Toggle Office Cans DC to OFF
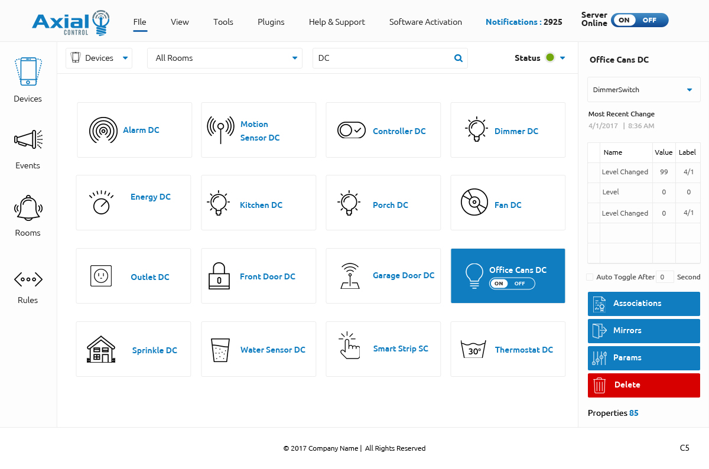Image resolution: width=709 pixels, height=469 pixels. [x=520, y=283]
